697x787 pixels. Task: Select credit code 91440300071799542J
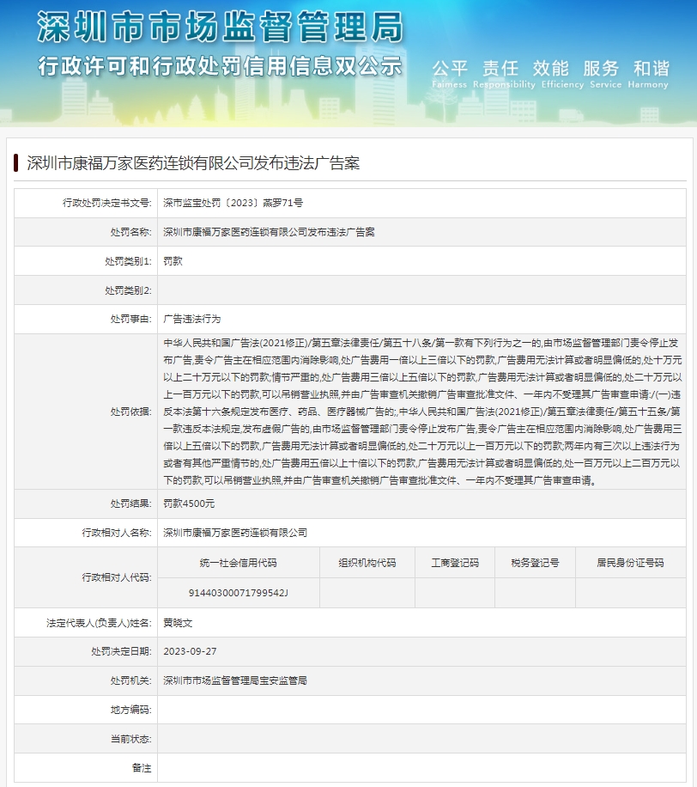click(x=238, y=593)
